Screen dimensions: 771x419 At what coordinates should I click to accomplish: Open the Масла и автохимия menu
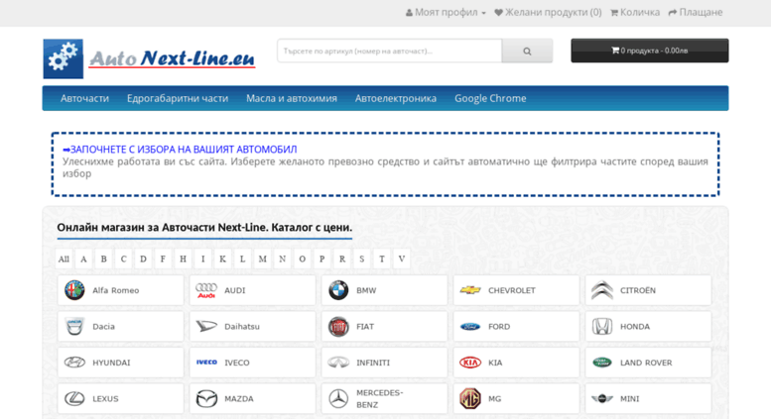pyautogui.click(x=292, y=98)
